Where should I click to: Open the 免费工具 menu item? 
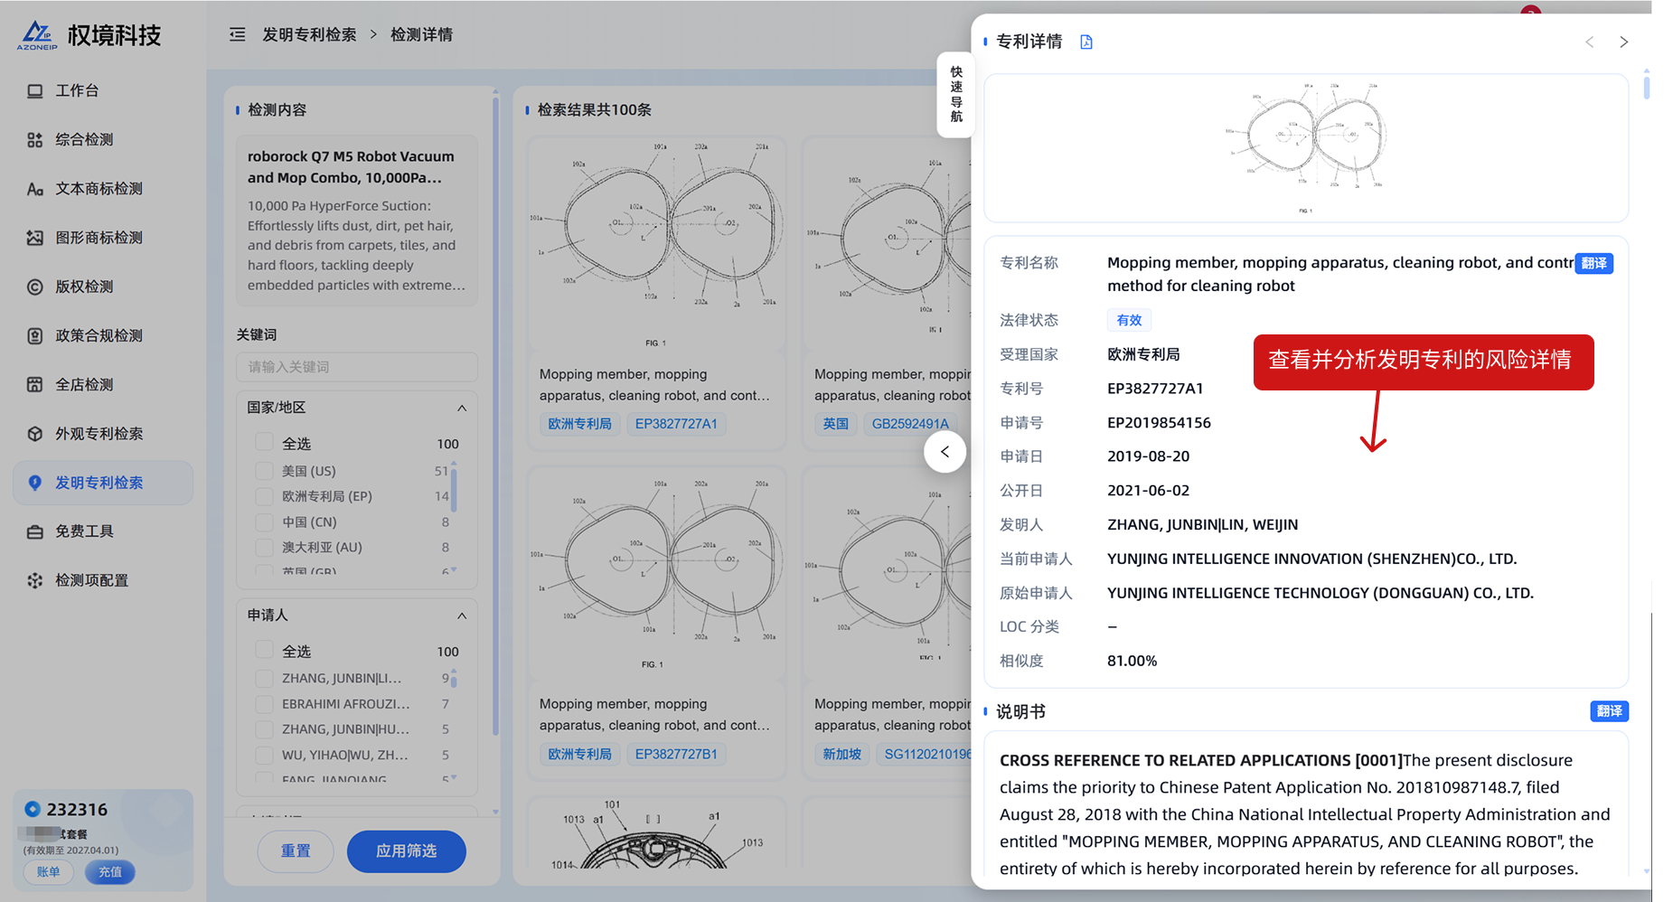pyautogui.click(x=103, y=531)
